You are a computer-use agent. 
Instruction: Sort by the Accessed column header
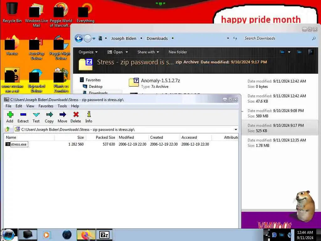(196, 137)
